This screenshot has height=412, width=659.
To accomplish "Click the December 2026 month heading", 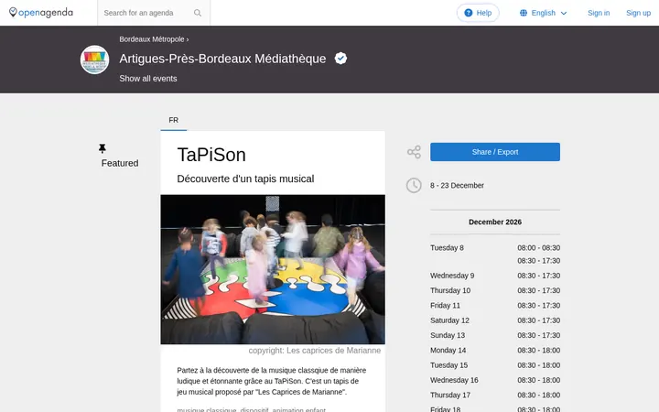I will (x=495, y=222).
